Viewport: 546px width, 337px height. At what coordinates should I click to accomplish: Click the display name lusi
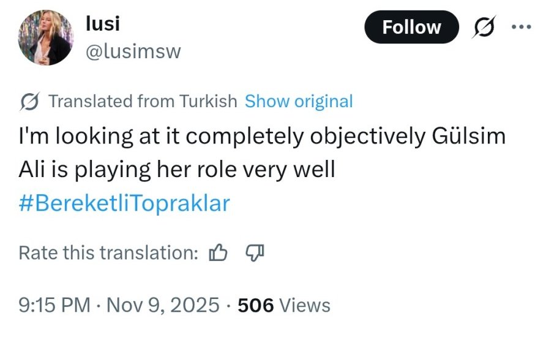click(102, 24)
